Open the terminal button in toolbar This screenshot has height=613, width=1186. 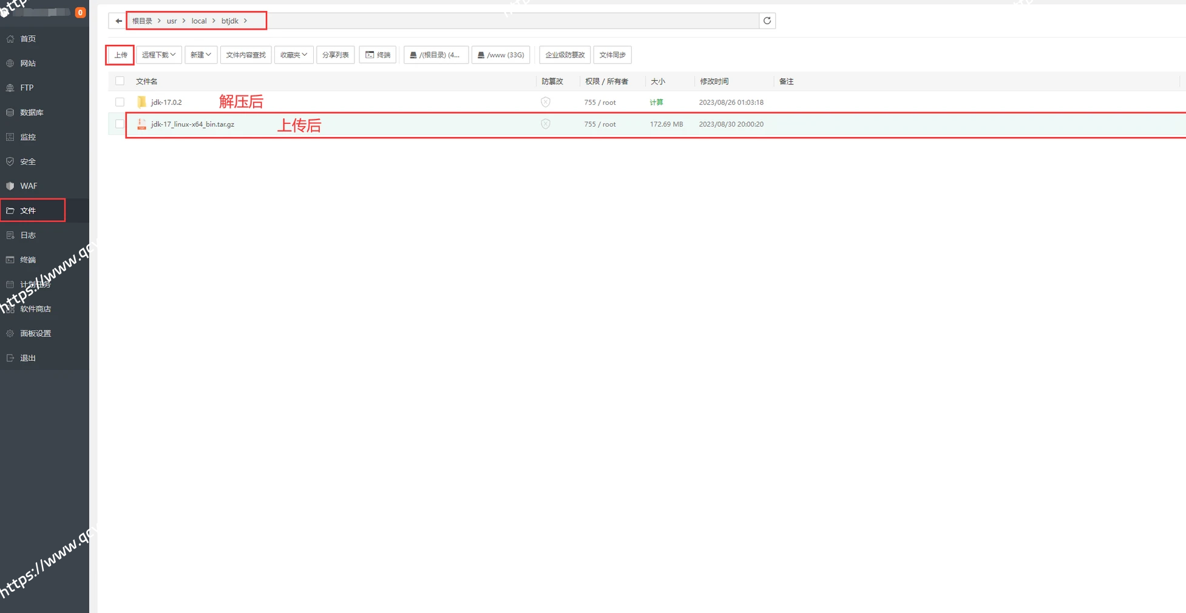click(x=378, y=55)
